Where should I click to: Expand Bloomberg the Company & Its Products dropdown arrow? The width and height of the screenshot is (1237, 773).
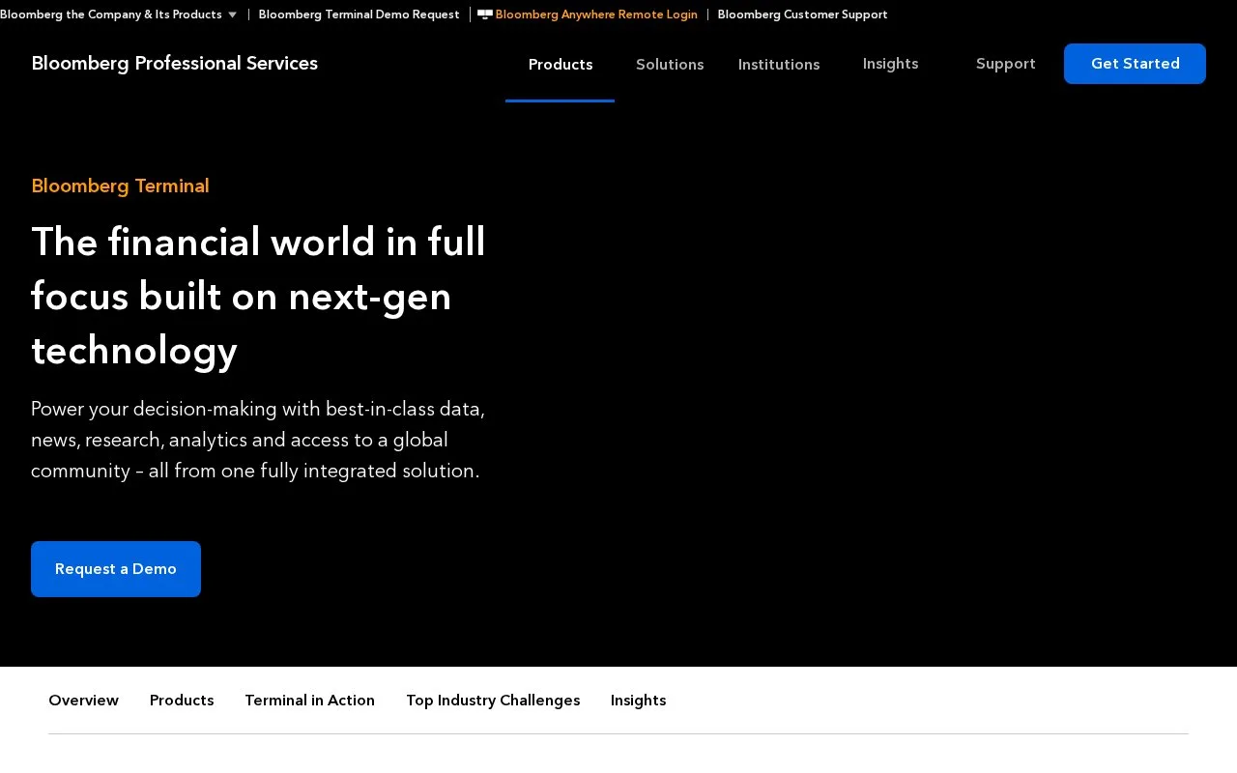[x=232, y=14]
